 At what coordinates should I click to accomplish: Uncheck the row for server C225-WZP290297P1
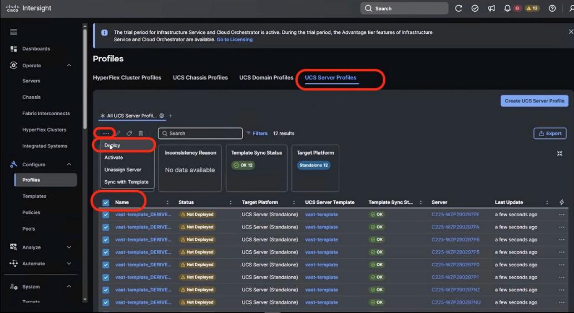106,277
